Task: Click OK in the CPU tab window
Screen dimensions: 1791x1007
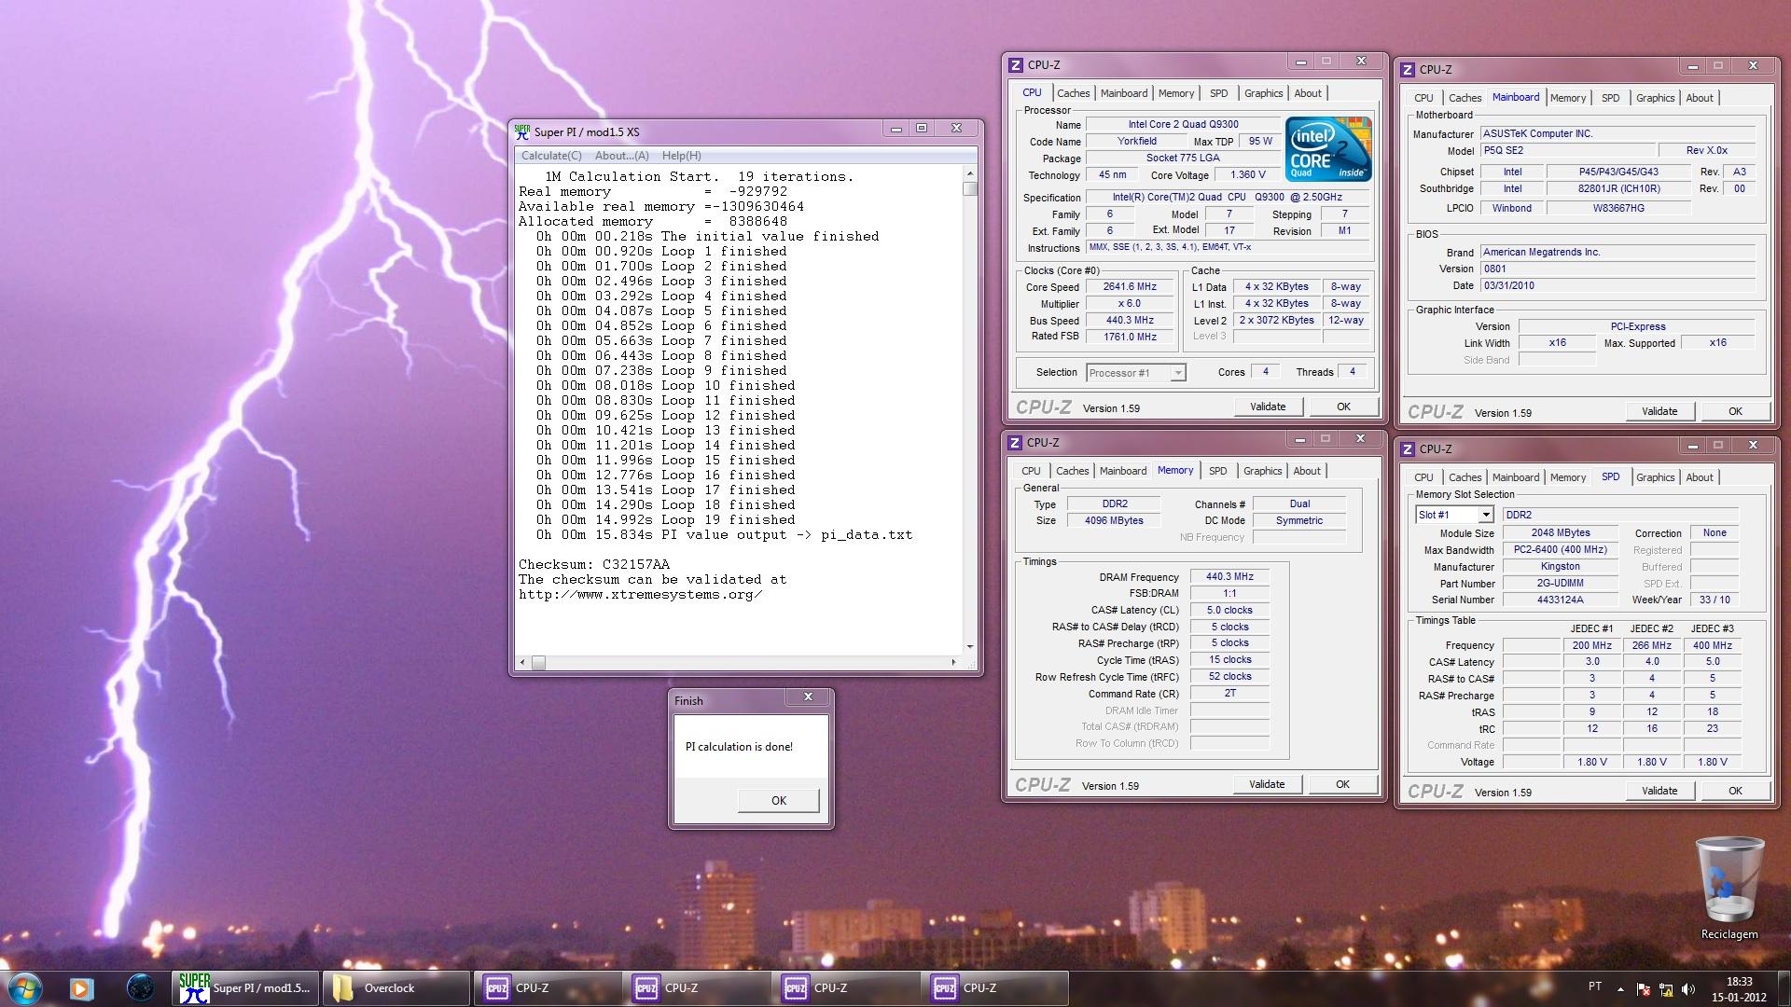Action: pyautogui.click(x=1343, y=407)
